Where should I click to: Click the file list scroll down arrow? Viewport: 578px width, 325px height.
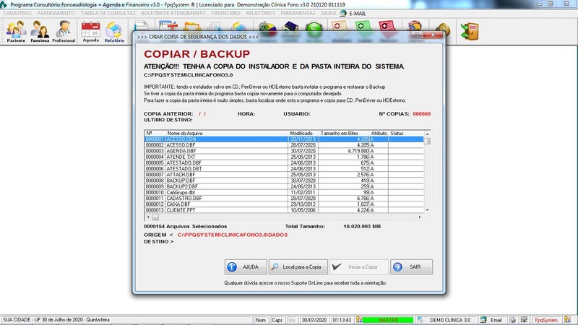coord(427,210)
